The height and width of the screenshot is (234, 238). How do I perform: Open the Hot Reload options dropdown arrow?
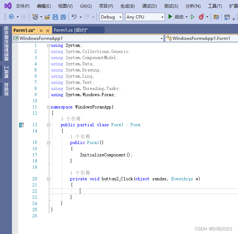click(x=207, y=17)
